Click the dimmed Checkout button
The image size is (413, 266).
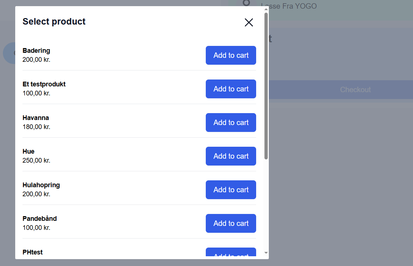coord(355,90)
